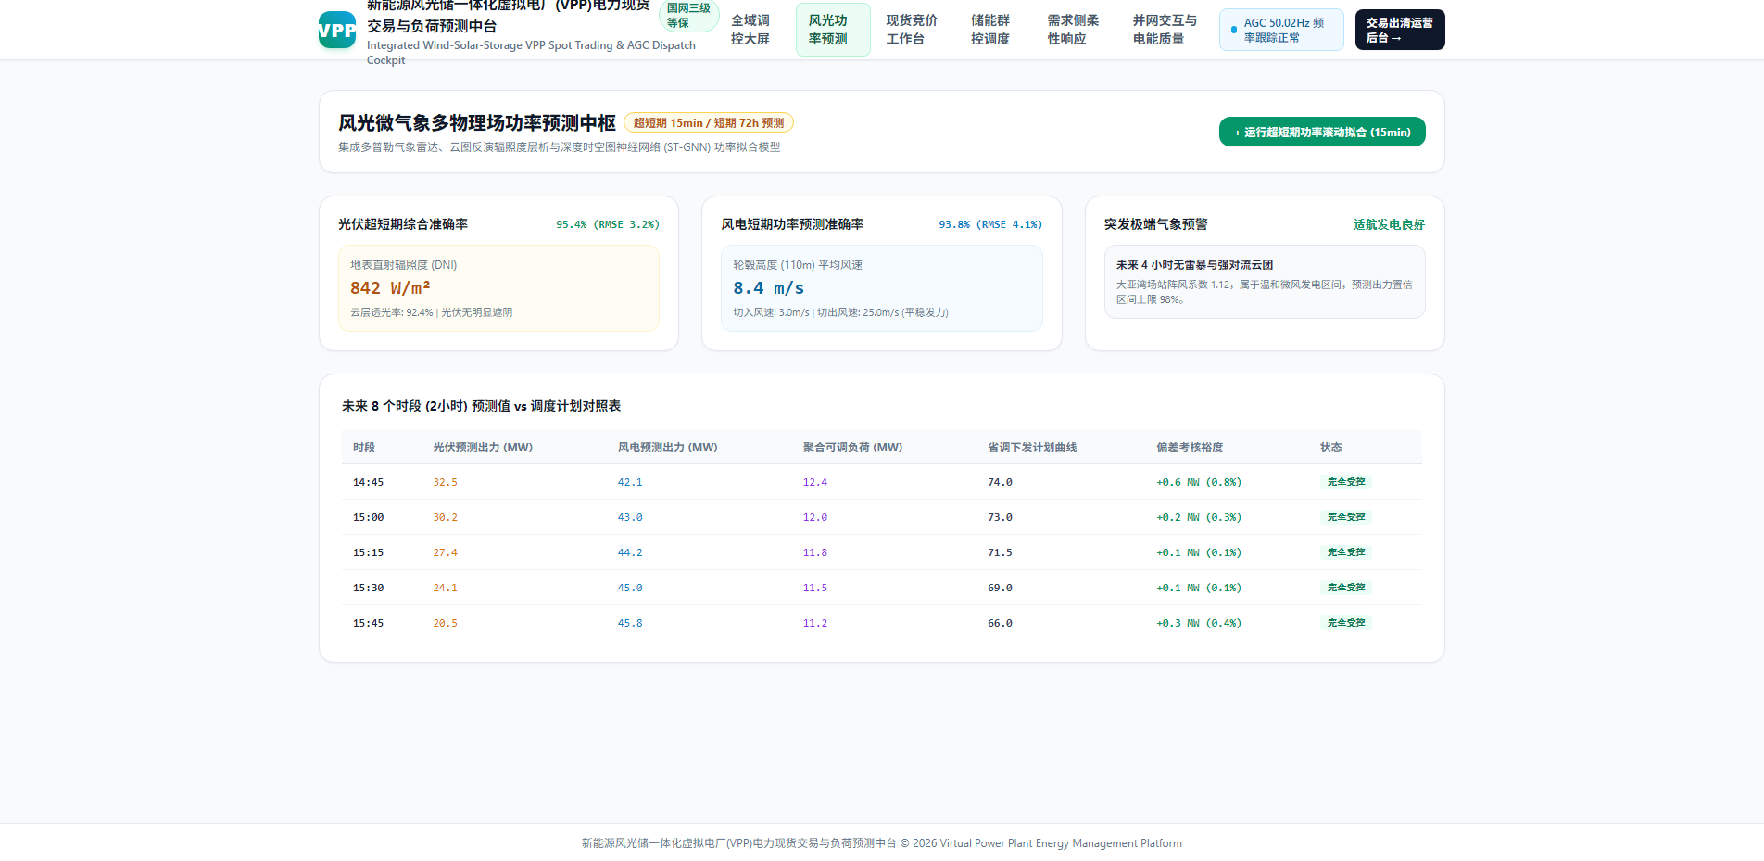Click the 光伏预测出力 (MW) column header
Viewport: 1764px width, 861px height.
483,447
